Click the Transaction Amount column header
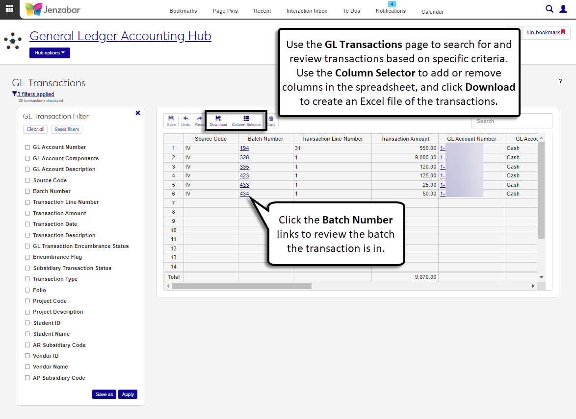576x419 pixels. 405,139
